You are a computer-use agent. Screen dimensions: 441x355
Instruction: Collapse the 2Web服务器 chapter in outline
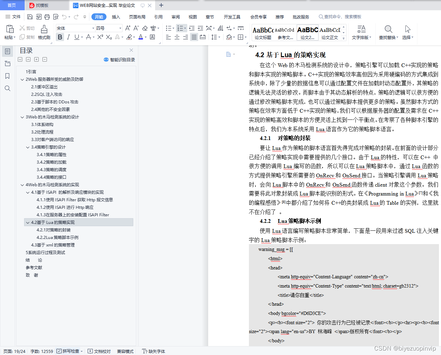(x=23, y=79)
